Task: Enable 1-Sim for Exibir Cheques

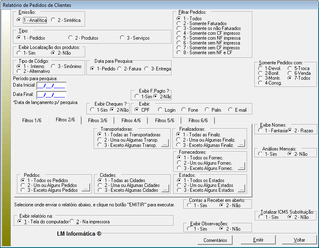Action: [93, 110]
